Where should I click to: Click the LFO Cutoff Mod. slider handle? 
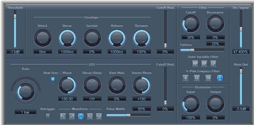click(166, 102)
